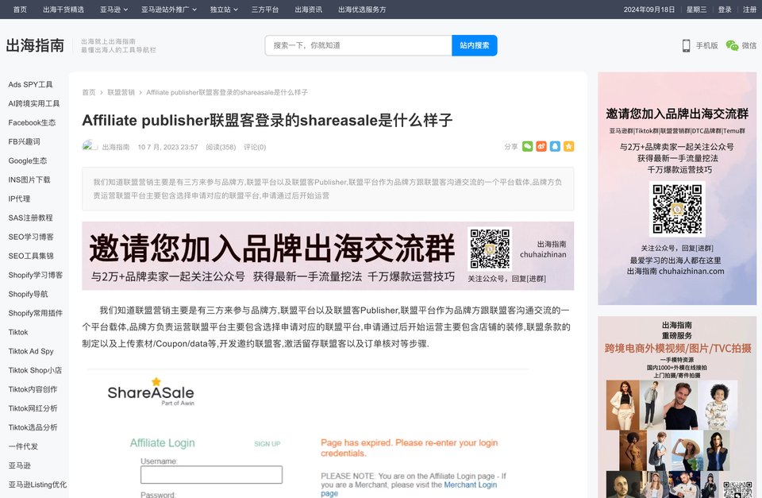Open FB兴趣词 in the sidebar

(24, 141)
